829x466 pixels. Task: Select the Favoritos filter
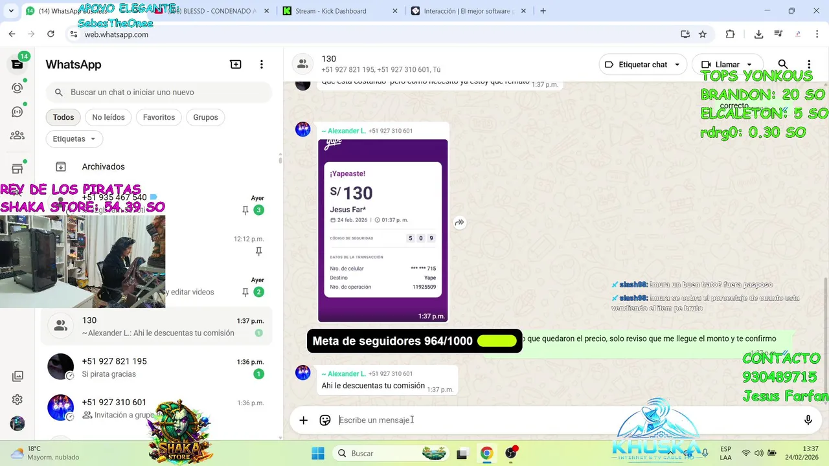159,117
